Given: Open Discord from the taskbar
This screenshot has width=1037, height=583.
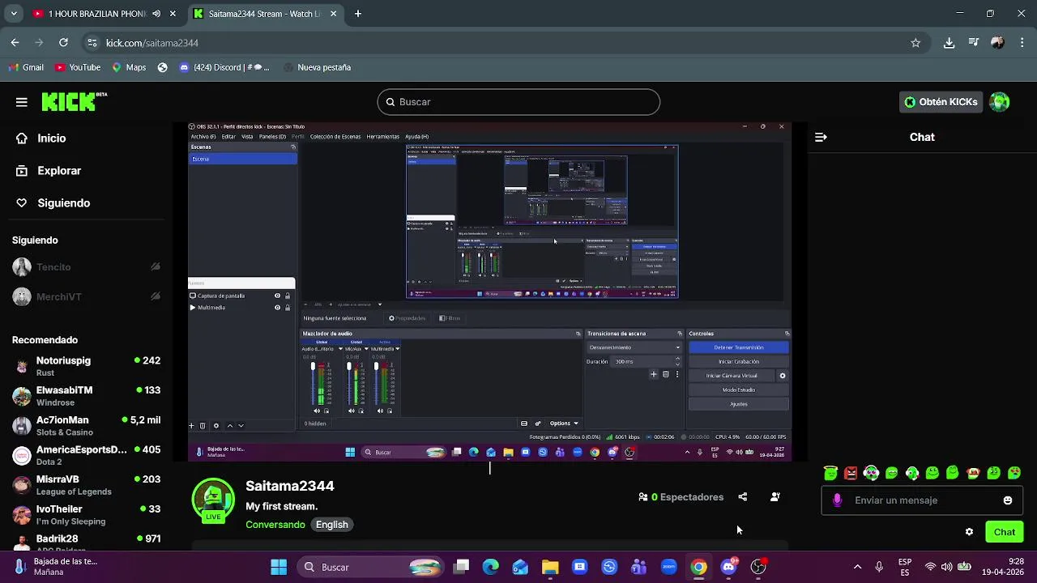Looking at the screenshot, I should 728,567.
